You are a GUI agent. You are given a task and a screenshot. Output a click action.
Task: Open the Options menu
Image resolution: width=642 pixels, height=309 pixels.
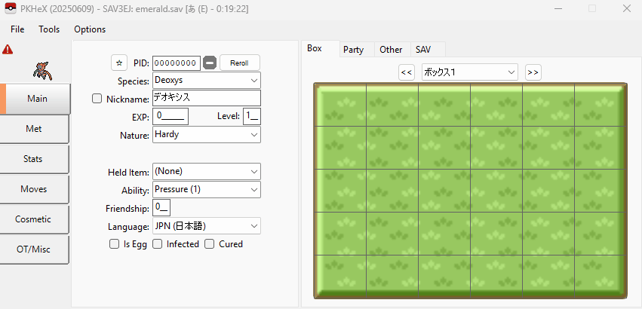pyautogui.click(x=90, y=29)
